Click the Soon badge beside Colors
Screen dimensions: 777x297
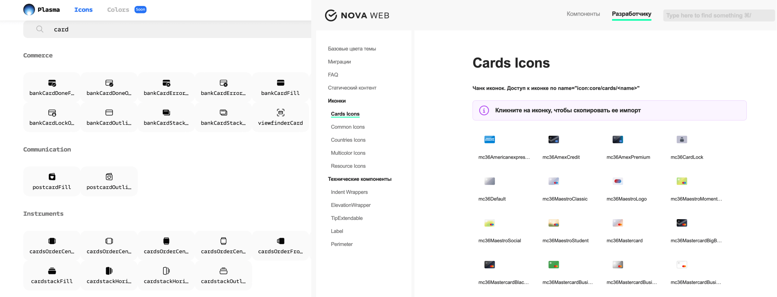click(140, 9)
